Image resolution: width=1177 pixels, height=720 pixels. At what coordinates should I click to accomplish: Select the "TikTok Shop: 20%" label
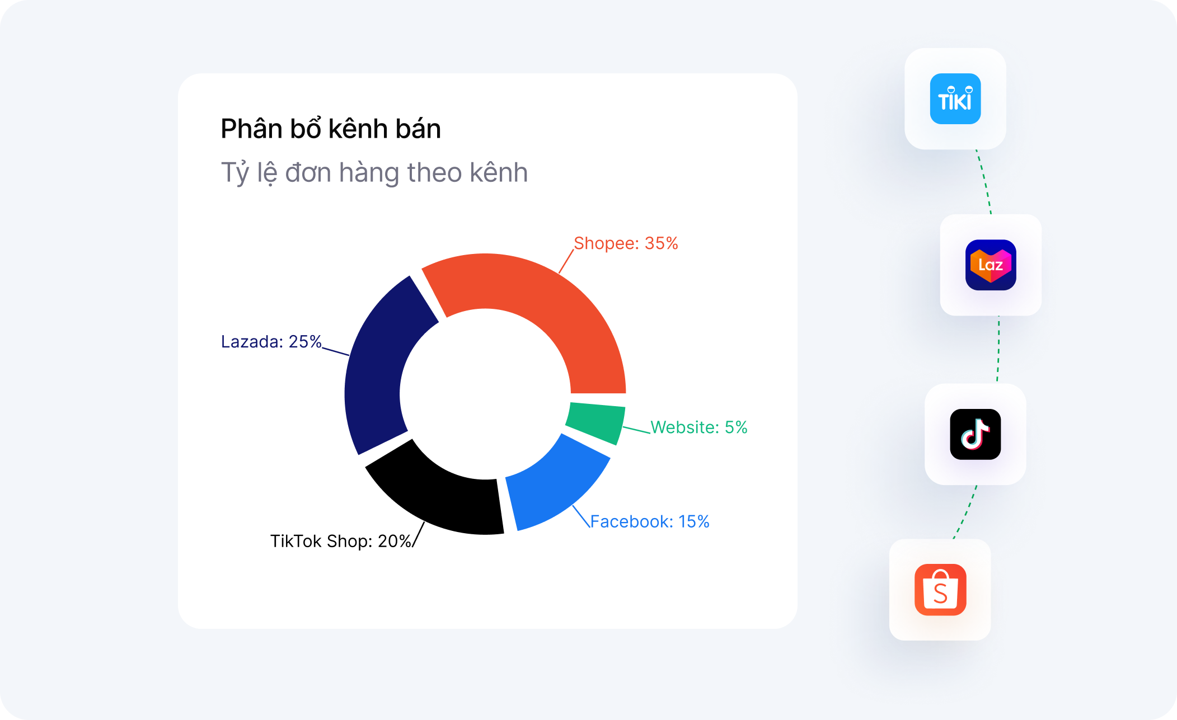(x=340, y=541)
